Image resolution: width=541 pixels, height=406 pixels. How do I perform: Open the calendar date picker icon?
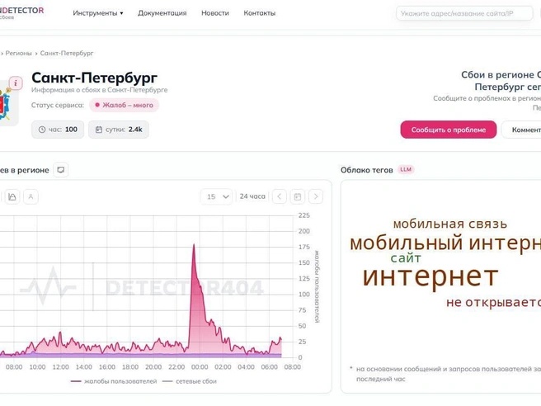298,196
